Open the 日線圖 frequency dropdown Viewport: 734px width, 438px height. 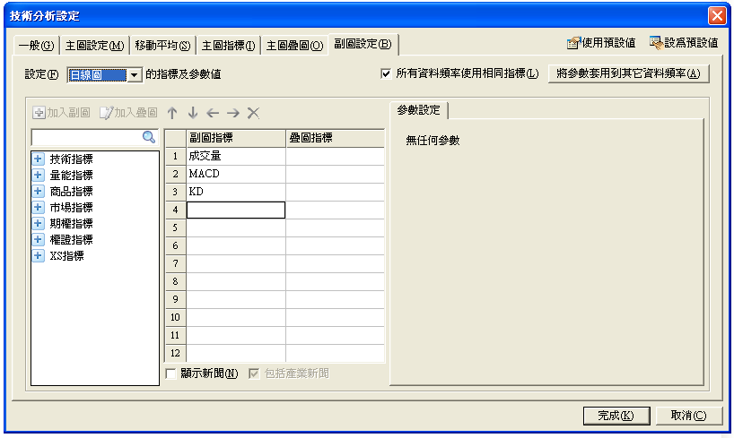tap(135, 75)
